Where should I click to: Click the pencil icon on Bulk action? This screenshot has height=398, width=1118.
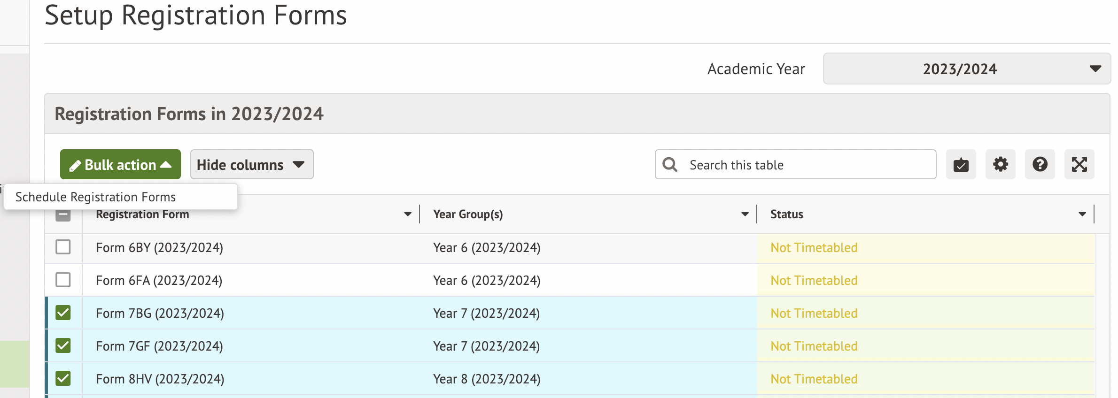75,166
